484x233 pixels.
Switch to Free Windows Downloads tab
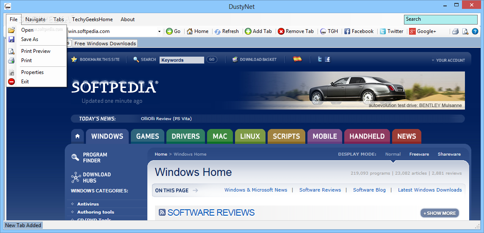click(x=105, y=44)
